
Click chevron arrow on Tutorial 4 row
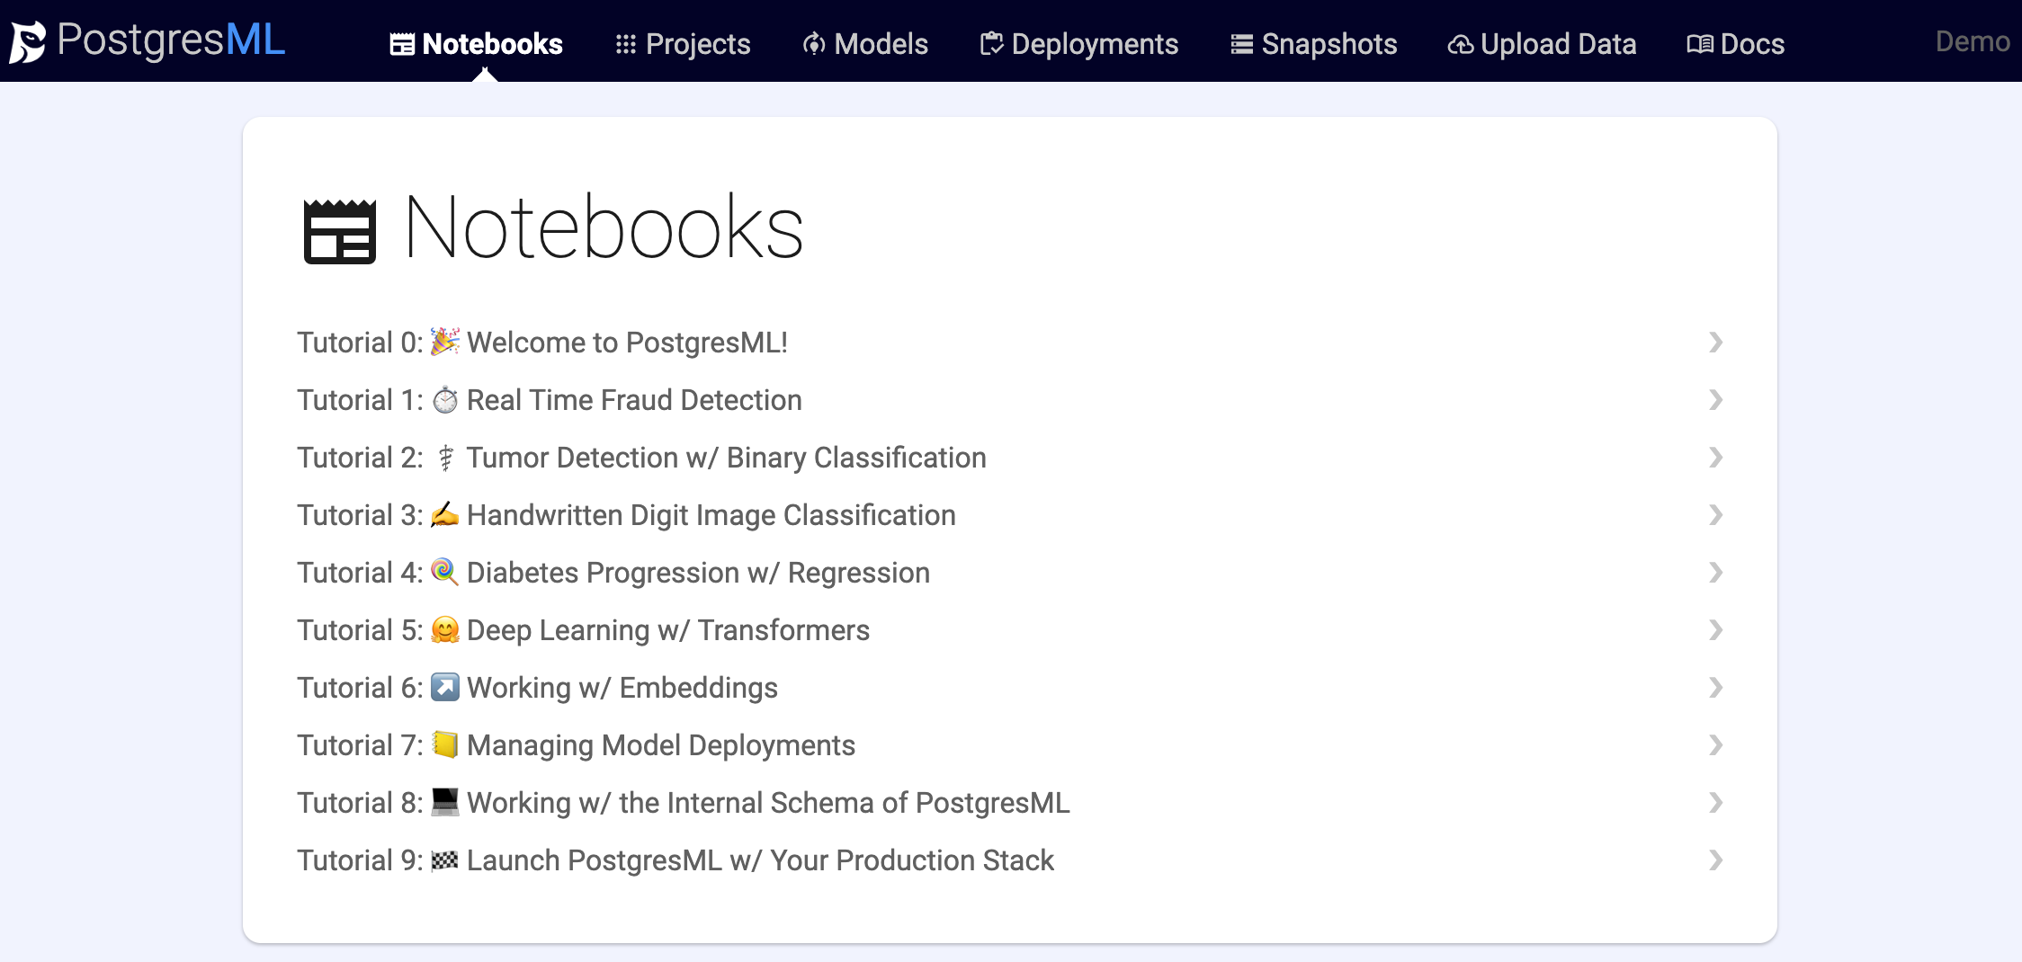[1715, 573]
